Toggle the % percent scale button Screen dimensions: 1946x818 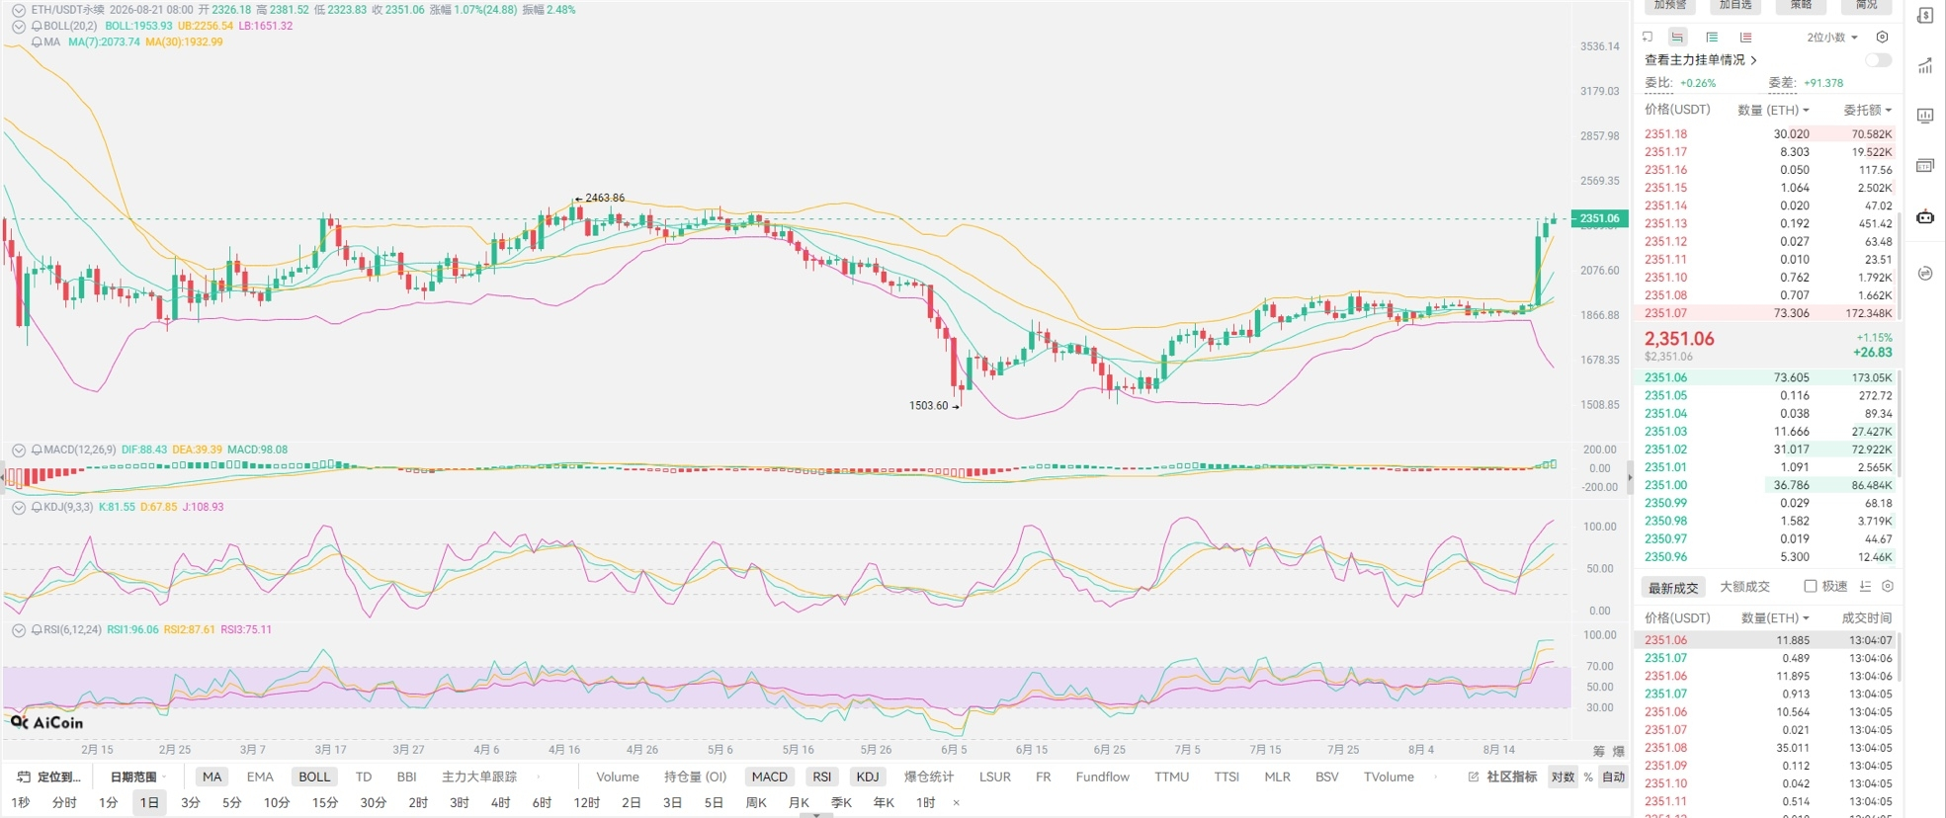point(1588,777)
